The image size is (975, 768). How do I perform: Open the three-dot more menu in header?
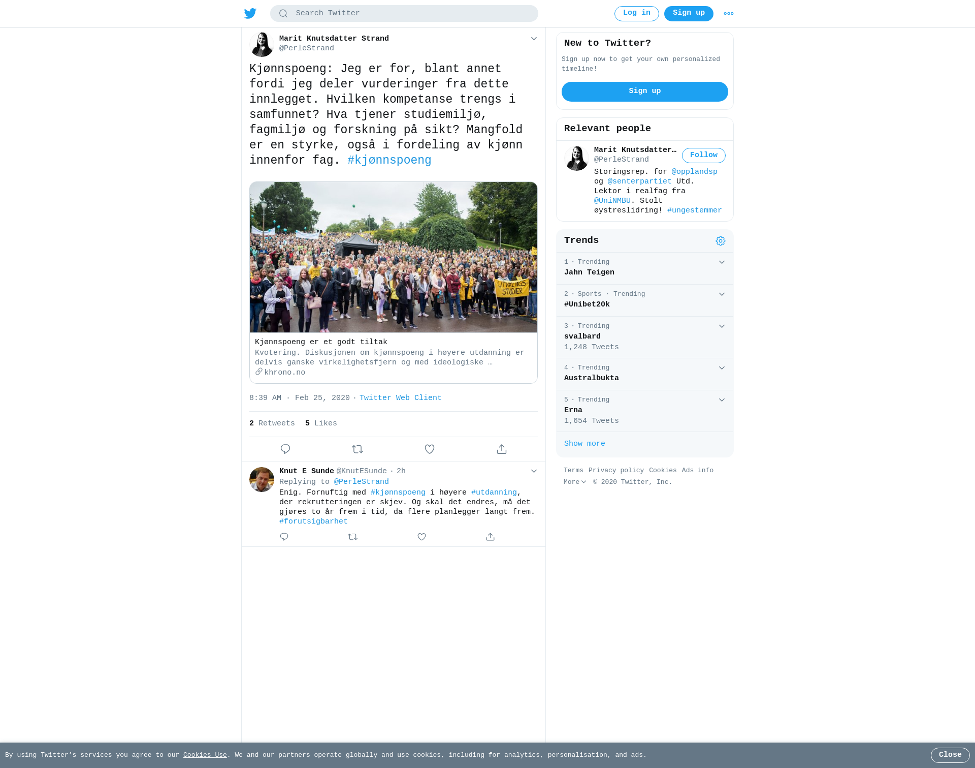click(729, 14)
